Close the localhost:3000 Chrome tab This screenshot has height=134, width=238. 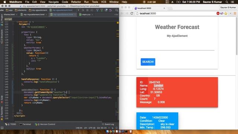[x=164, y=8]
